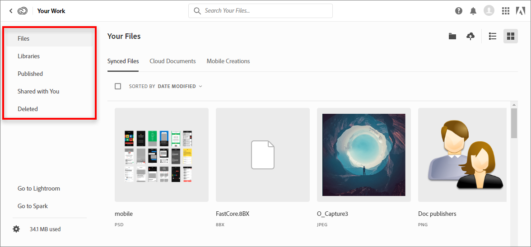The height and width of the screenshot is (247, 531).
Task: Switch to list view
Action: tap(493, 36)
